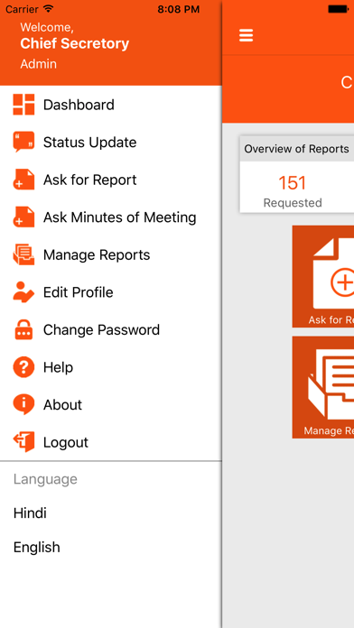This screenshot has width=354, height=628.
Task: Click the Manage Reports tray icon
Action: (23, 254)
